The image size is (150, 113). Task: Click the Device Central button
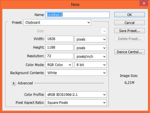coord(129,52)
